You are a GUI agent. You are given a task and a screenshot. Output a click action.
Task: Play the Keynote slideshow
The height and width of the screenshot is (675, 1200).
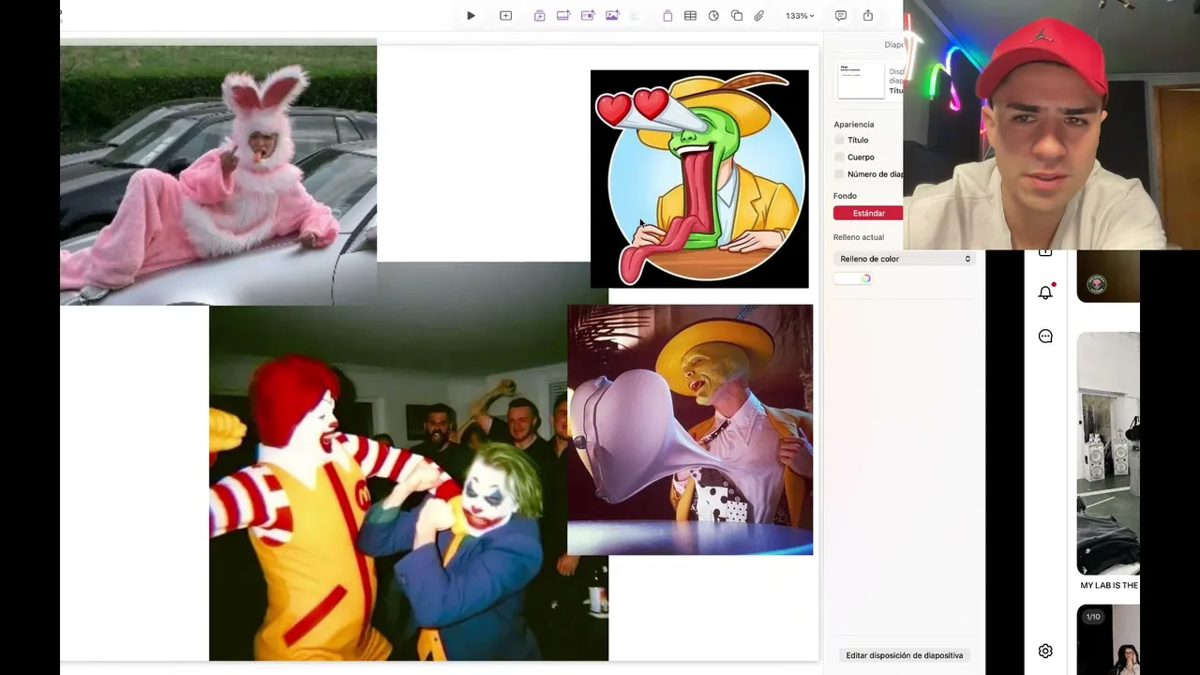pyautogui.click(x=471, y=16)
